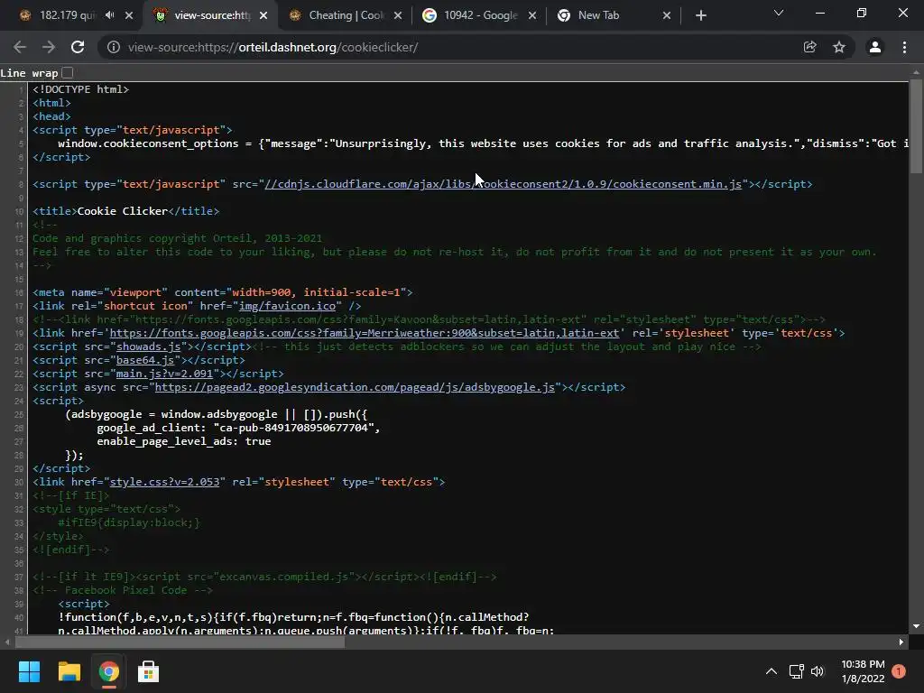Switch to the 182.179 qui tab

click(65, 15)
